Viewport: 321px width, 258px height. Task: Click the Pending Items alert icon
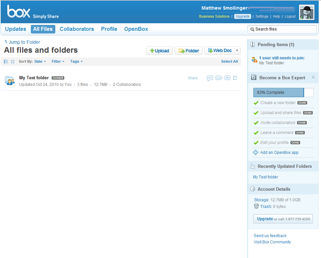pos(253,44)
